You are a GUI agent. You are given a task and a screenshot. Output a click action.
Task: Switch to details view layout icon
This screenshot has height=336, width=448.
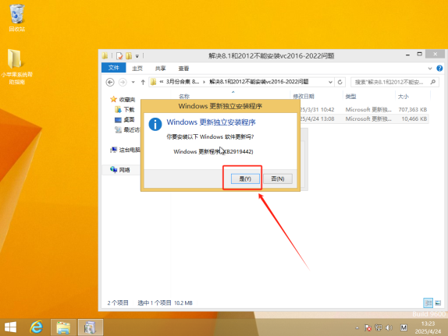click(428, 302)
